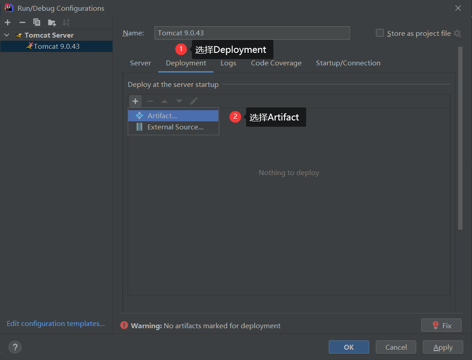472x360 pixels.
Task: Enable Store as project file checkbox
Action: point(380,33)
